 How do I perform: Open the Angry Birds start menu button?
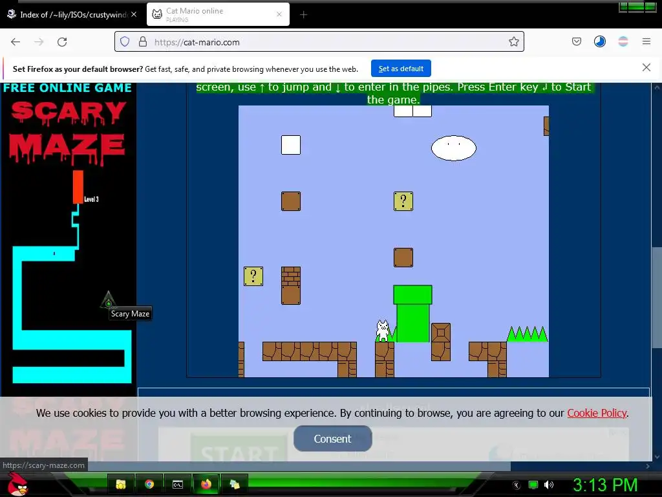point(18,484)
